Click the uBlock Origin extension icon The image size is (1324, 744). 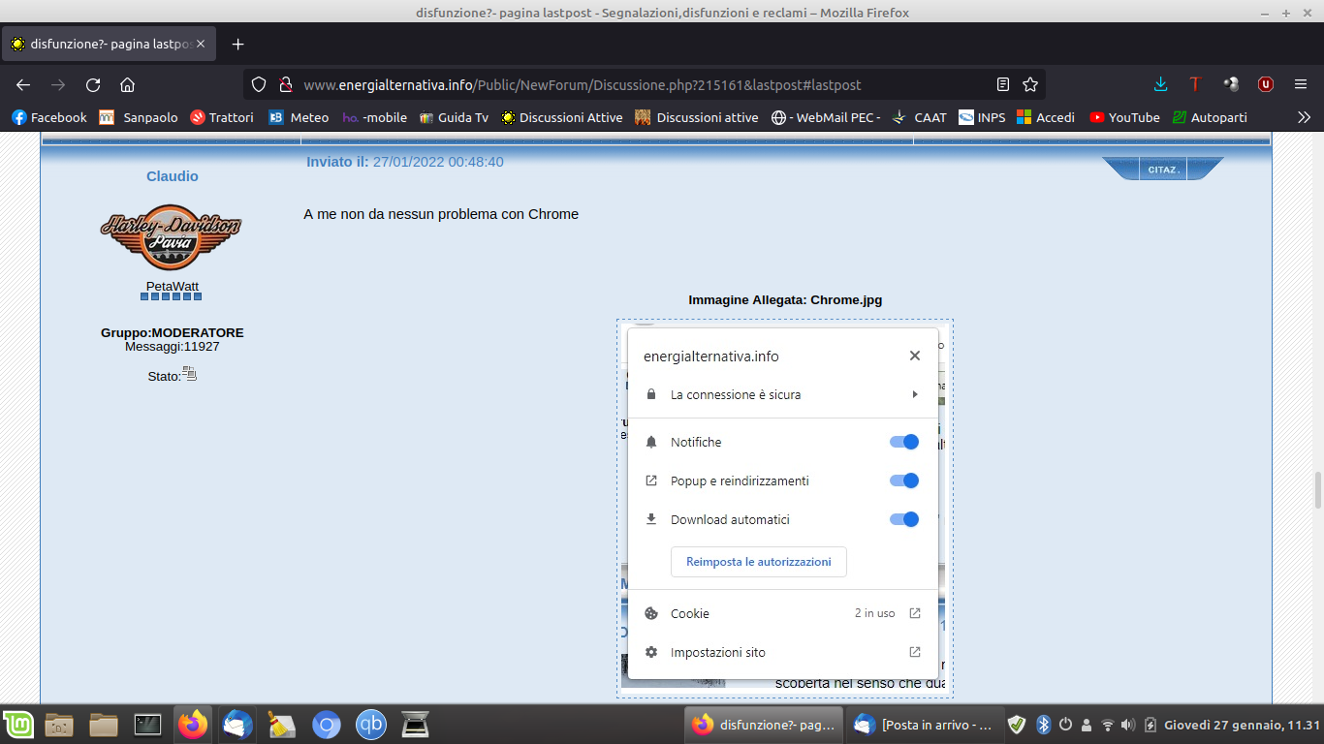pyautogui.click(x=1265, y=84)
